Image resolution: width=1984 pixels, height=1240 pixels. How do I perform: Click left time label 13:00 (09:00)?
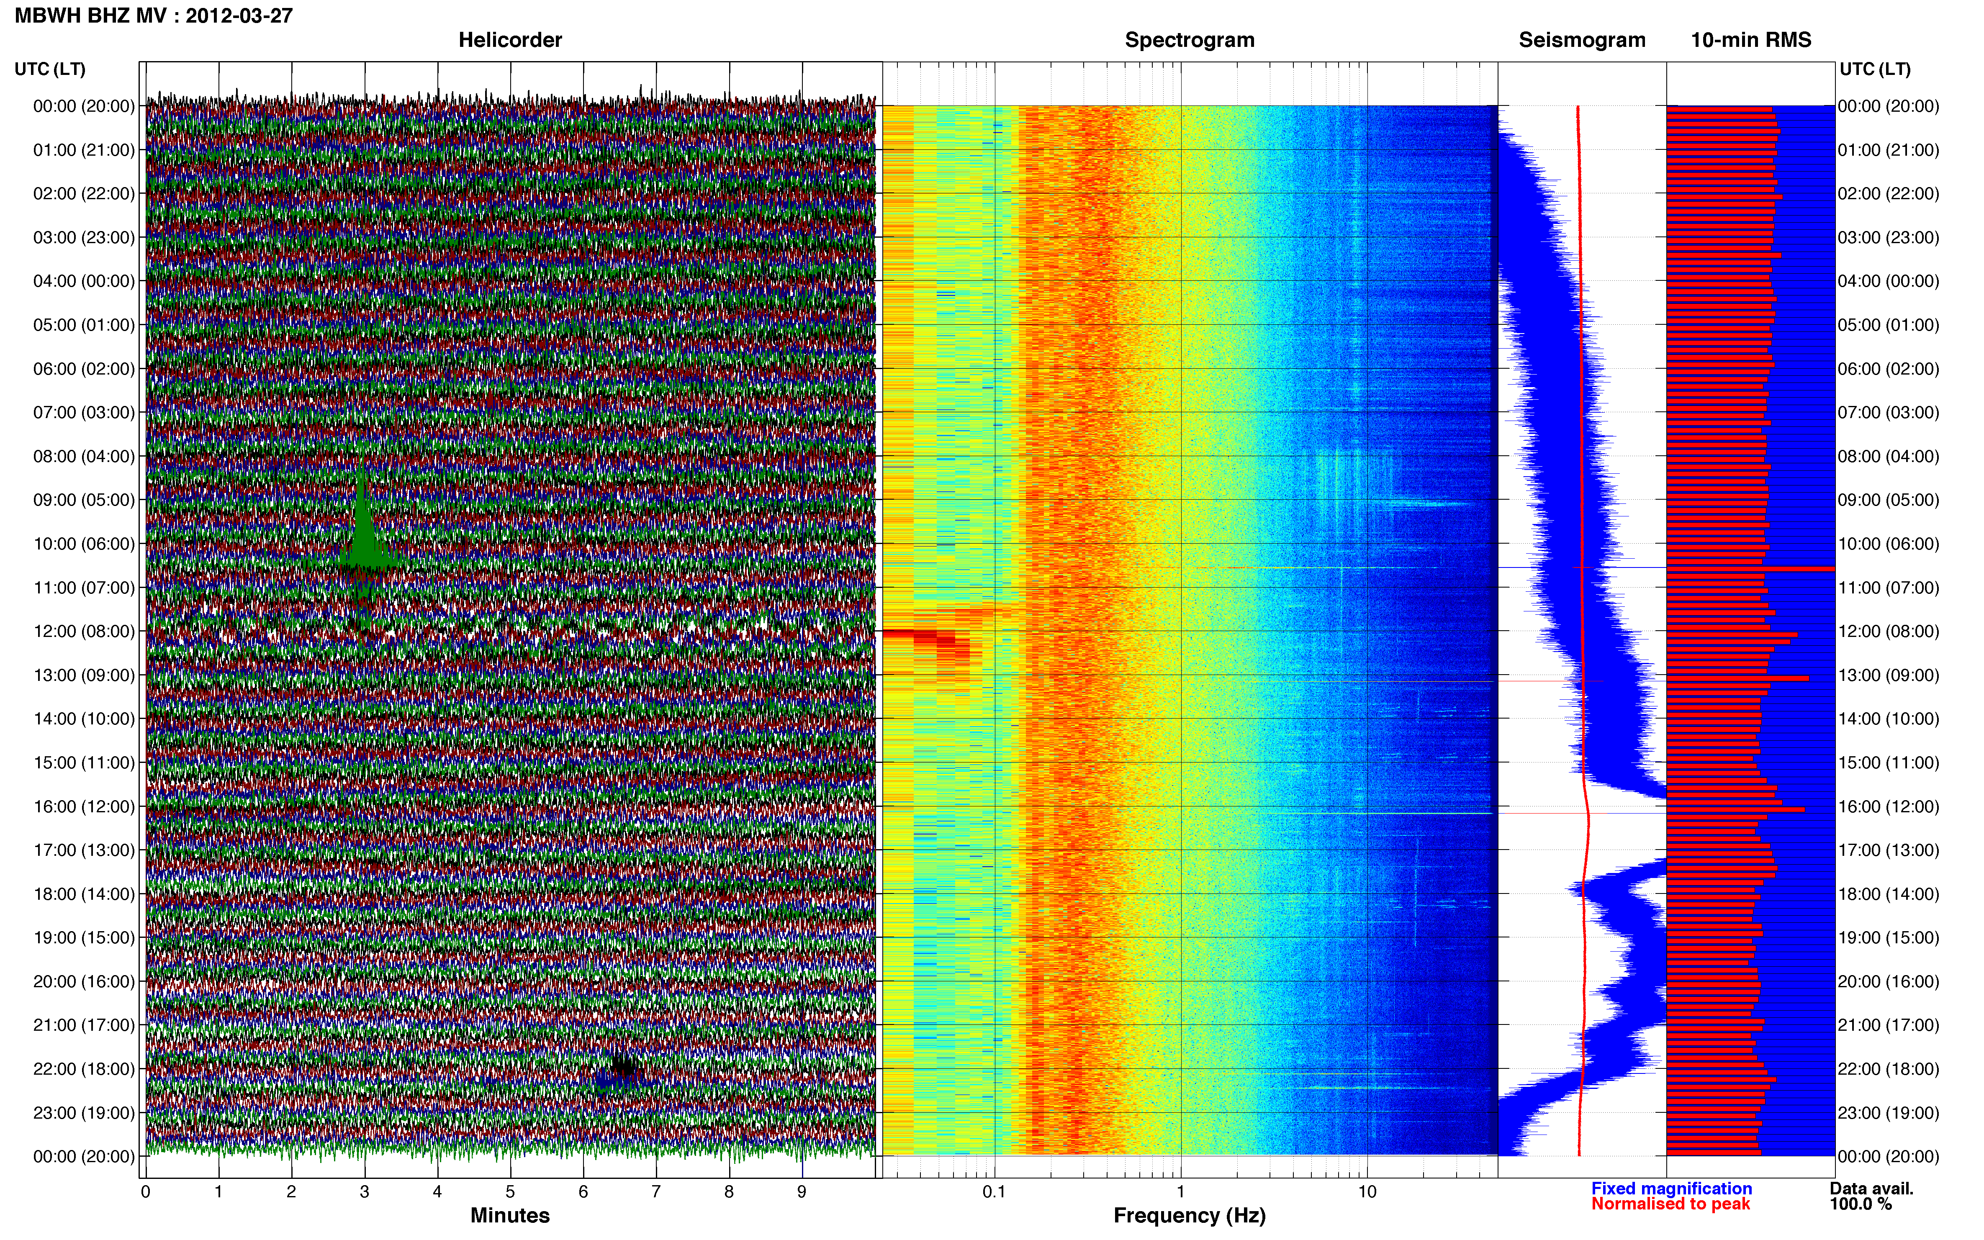tap(84, 675)
